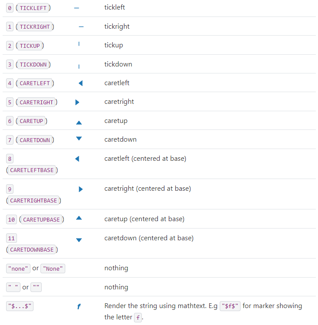
Task: Click the CARETDOWNBASE code label
Action: click(32, 250)
